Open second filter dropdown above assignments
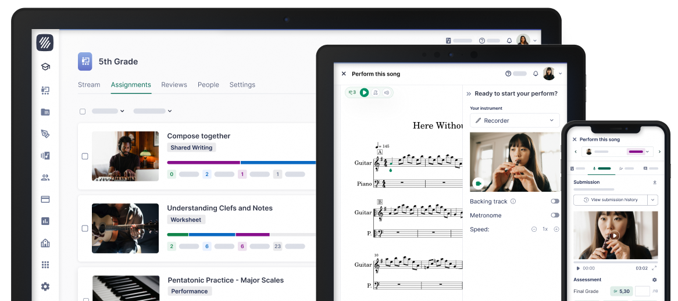The height and width of the screenshot is (301, 678). pyautogui.click(x=152, y=111)
